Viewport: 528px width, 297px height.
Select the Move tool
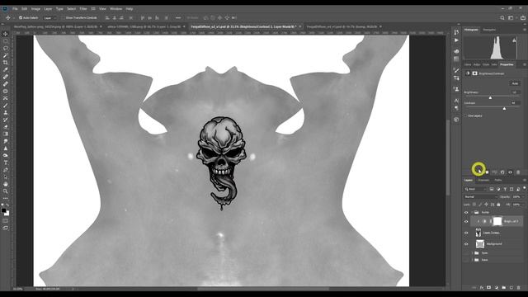(x=6, y=34)
